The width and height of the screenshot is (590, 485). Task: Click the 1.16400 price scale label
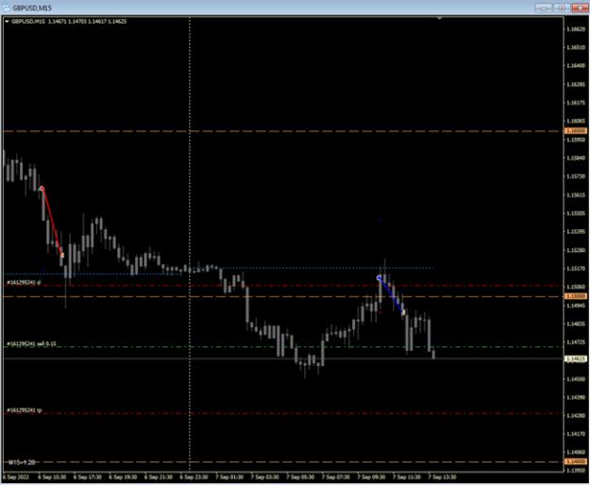[x=576, y=65]
